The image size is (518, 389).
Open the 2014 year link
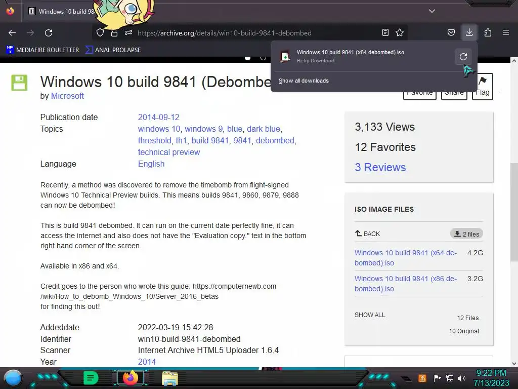click(x=147, y=362)
